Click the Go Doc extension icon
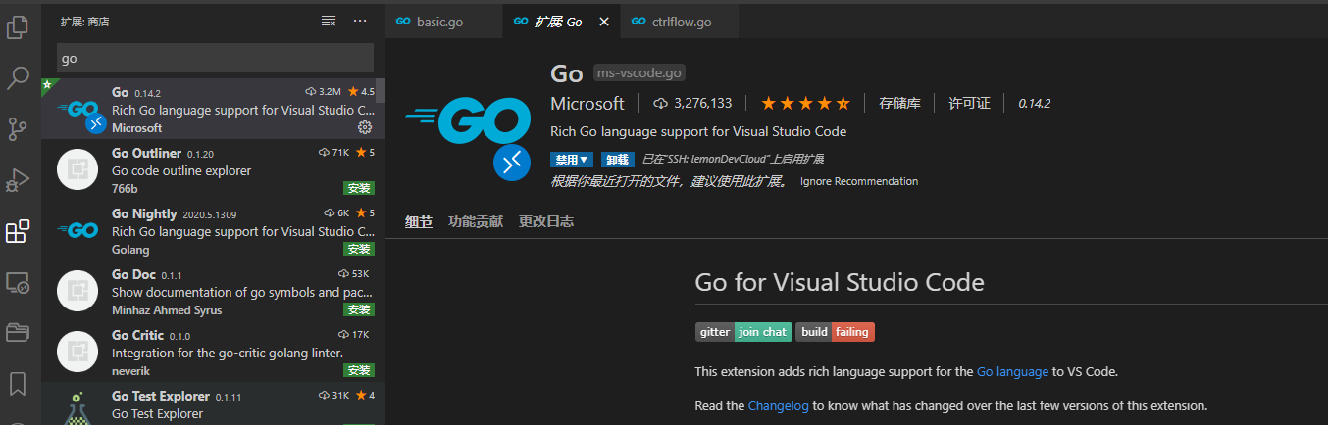 point(77,291)
